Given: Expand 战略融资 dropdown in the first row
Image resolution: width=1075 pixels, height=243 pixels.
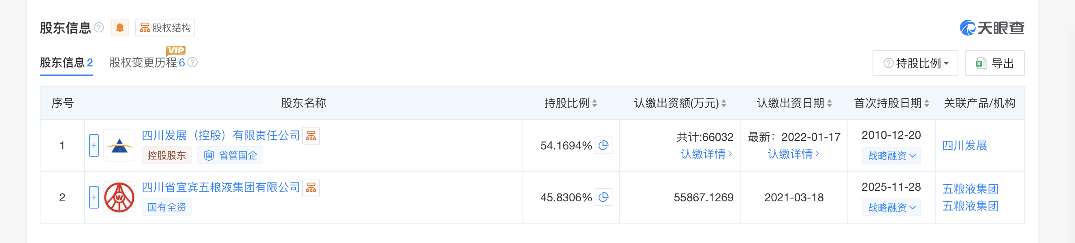Looking at the screenshot, I should point(892,156).
